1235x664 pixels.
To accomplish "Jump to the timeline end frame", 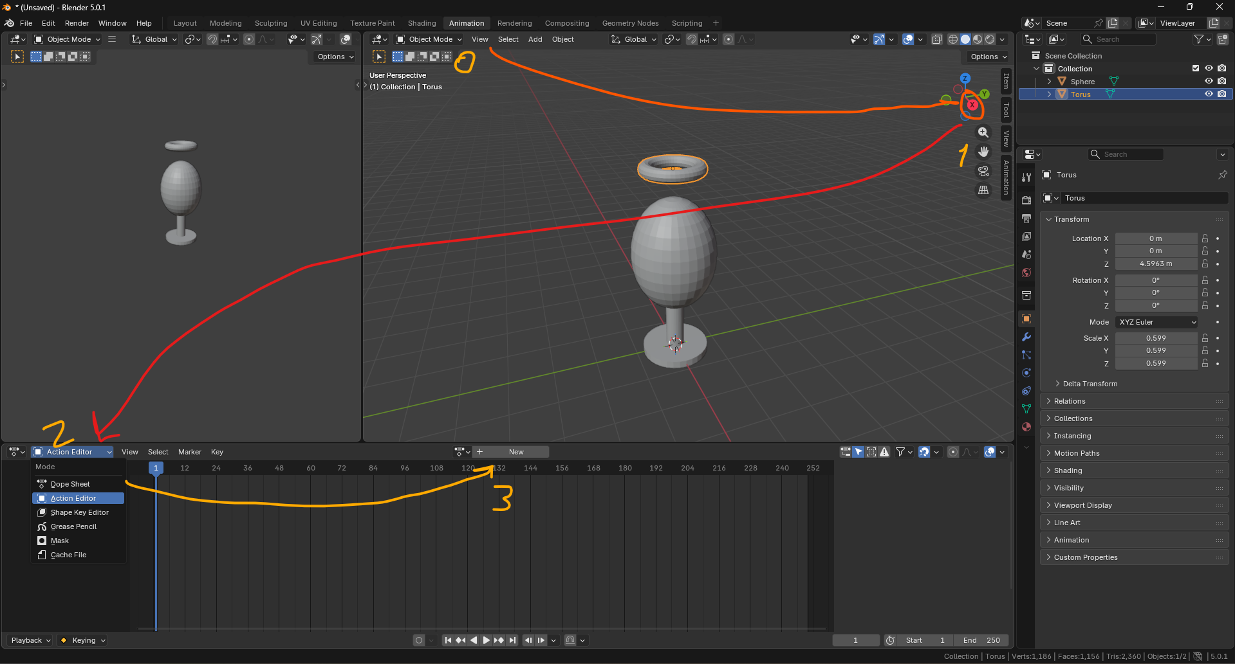I will point(512,640).
